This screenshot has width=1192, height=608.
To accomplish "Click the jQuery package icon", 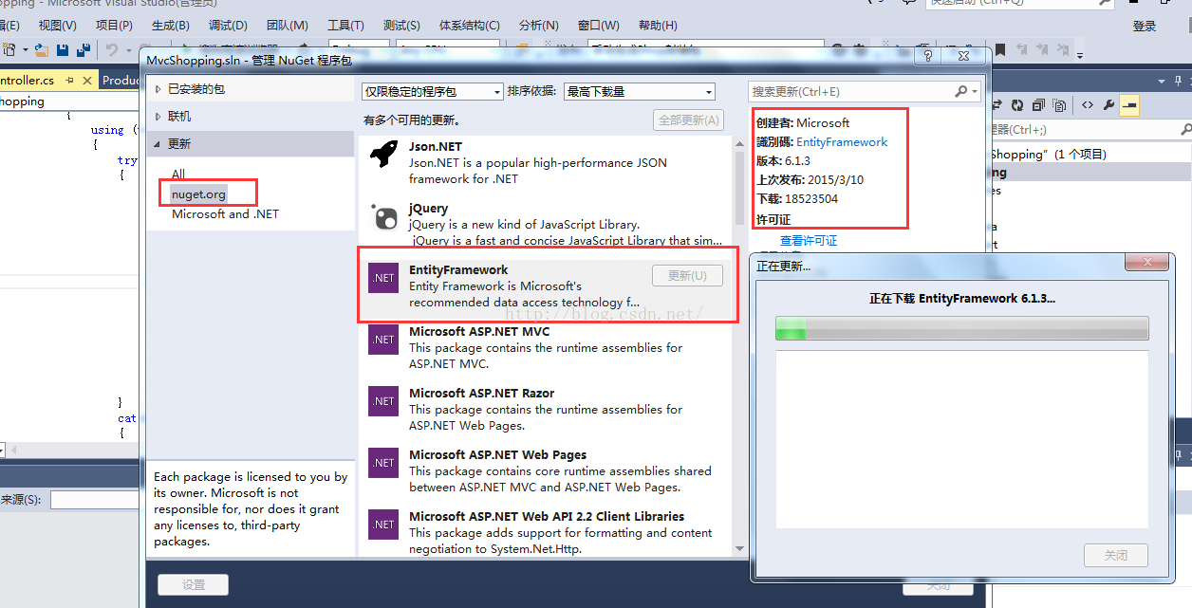I will point(383,216).
